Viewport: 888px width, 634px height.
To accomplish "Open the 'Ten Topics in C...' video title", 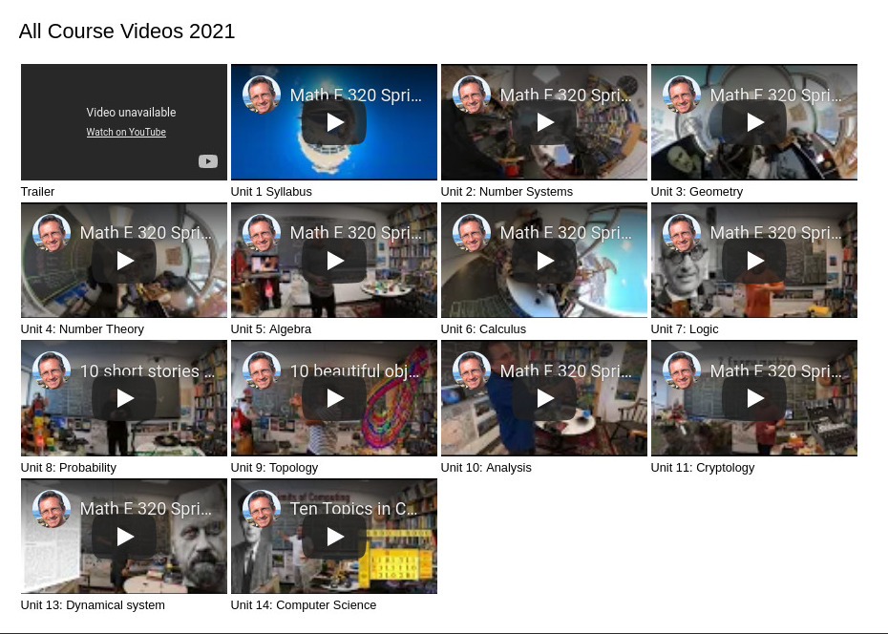I will [x=353, y=509].
